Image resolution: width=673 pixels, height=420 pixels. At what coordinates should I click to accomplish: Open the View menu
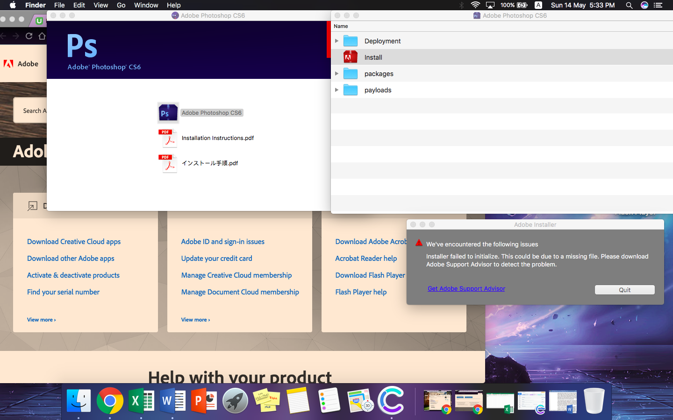(100, 5)
